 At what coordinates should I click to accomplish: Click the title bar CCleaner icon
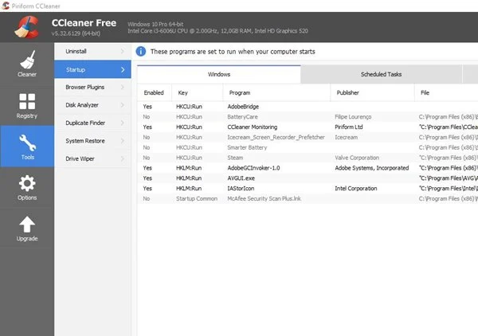pos(6,6)
